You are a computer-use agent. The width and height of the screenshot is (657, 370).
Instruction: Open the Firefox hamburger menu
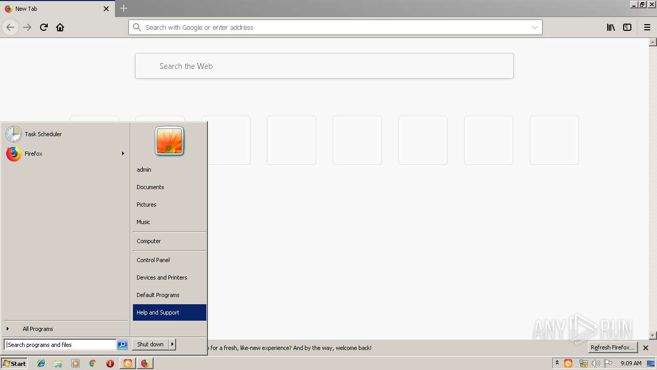tap(647, 27)
